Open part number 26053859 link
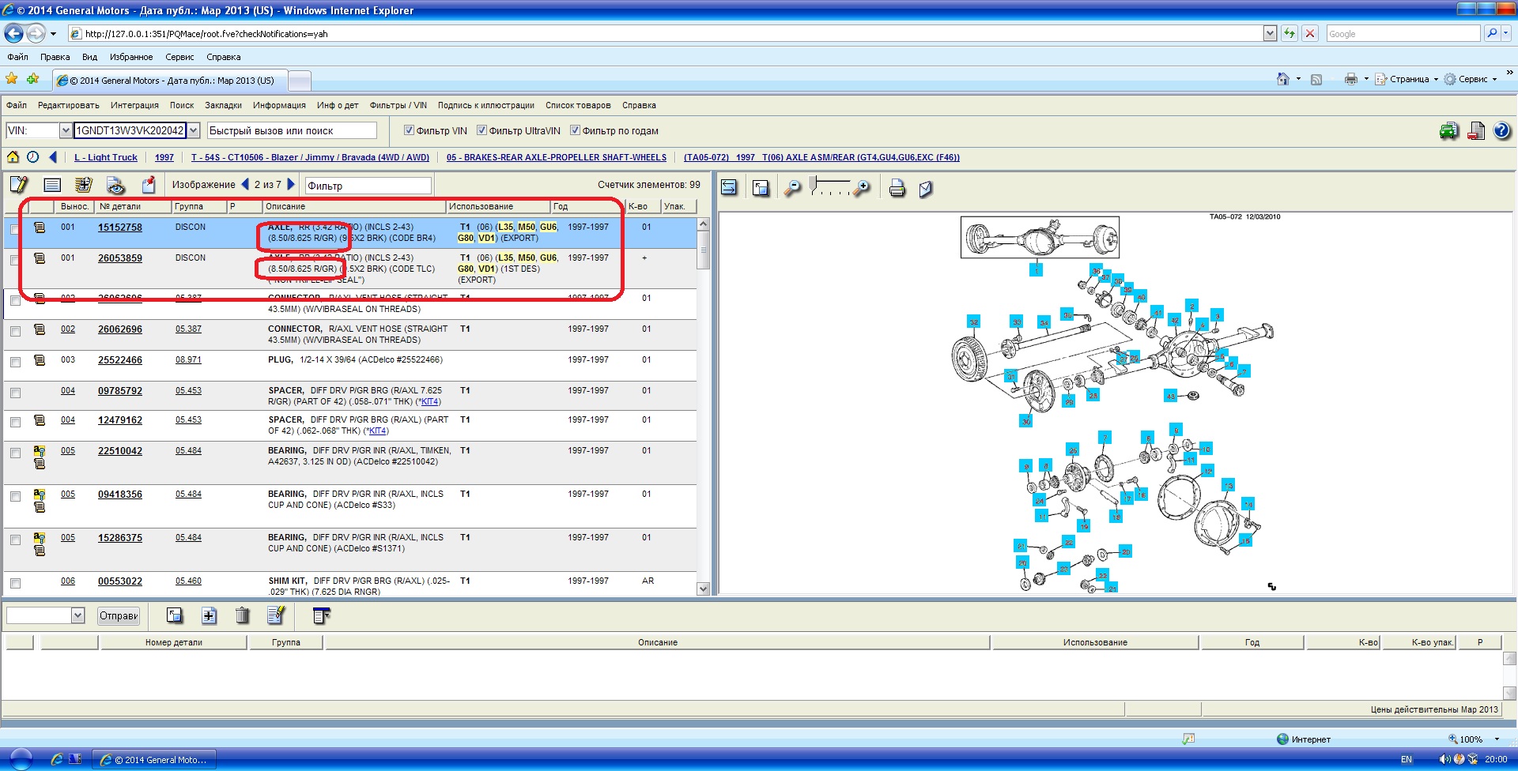 119,258
